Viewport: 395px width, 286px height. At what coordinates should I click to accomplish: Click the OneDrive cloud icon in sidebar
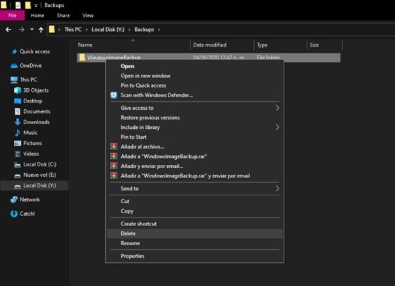tap(14, 66)
